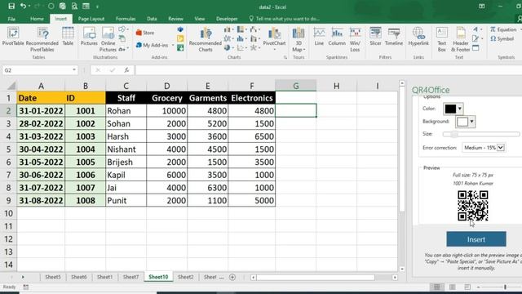This screenshot has height=294, width=522.
Task: Switch to the Page Layout tab
Action: click(91, 19)
